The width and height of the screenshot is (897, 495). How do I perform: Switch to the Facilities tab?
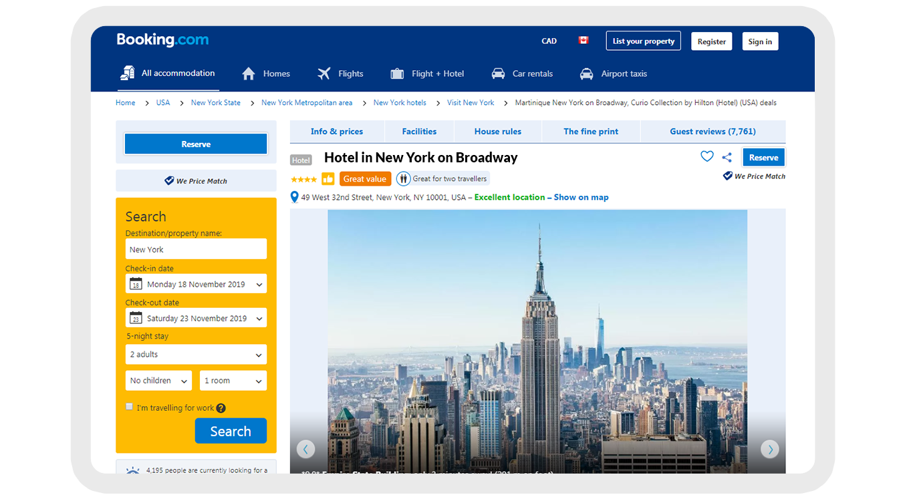(x=419, y=132)
